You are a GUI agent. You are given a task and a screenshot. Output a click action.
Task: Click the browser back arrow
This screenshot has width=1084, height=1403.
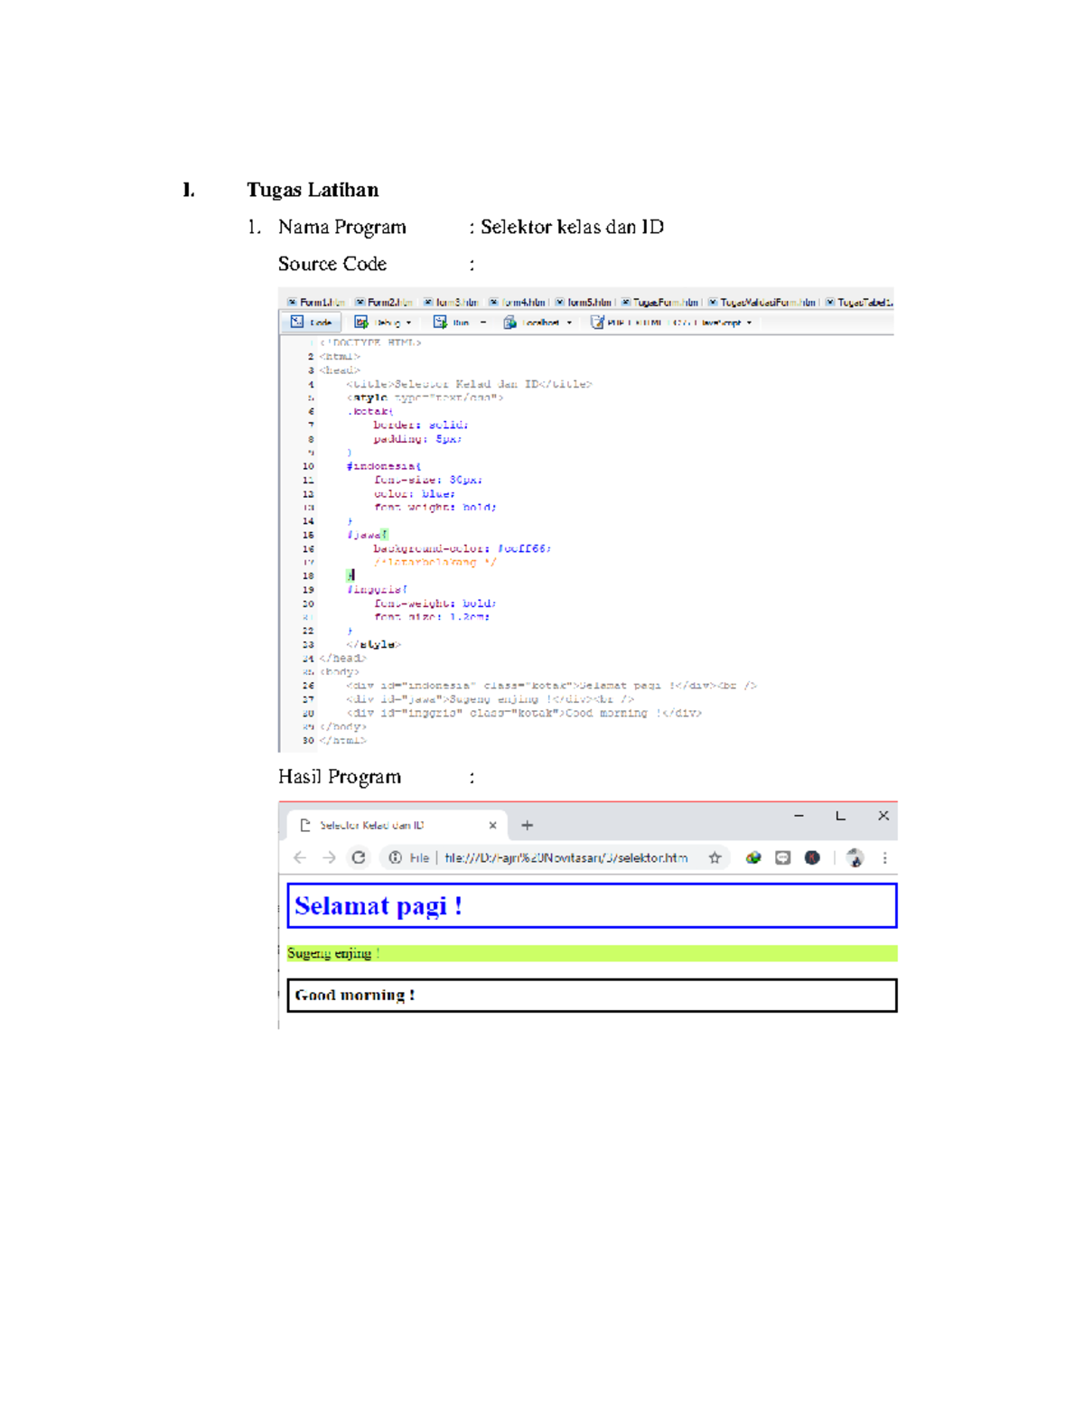click(300, 857)
